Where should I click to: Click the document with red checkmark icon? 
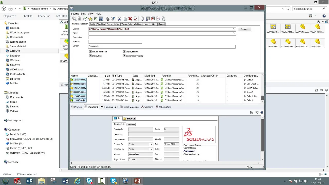(135, 19)
